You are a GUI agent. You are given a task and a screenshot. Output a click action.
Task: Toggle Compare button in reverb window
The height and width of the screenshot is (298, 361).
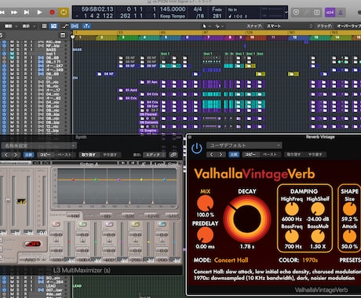pos(234,154)
